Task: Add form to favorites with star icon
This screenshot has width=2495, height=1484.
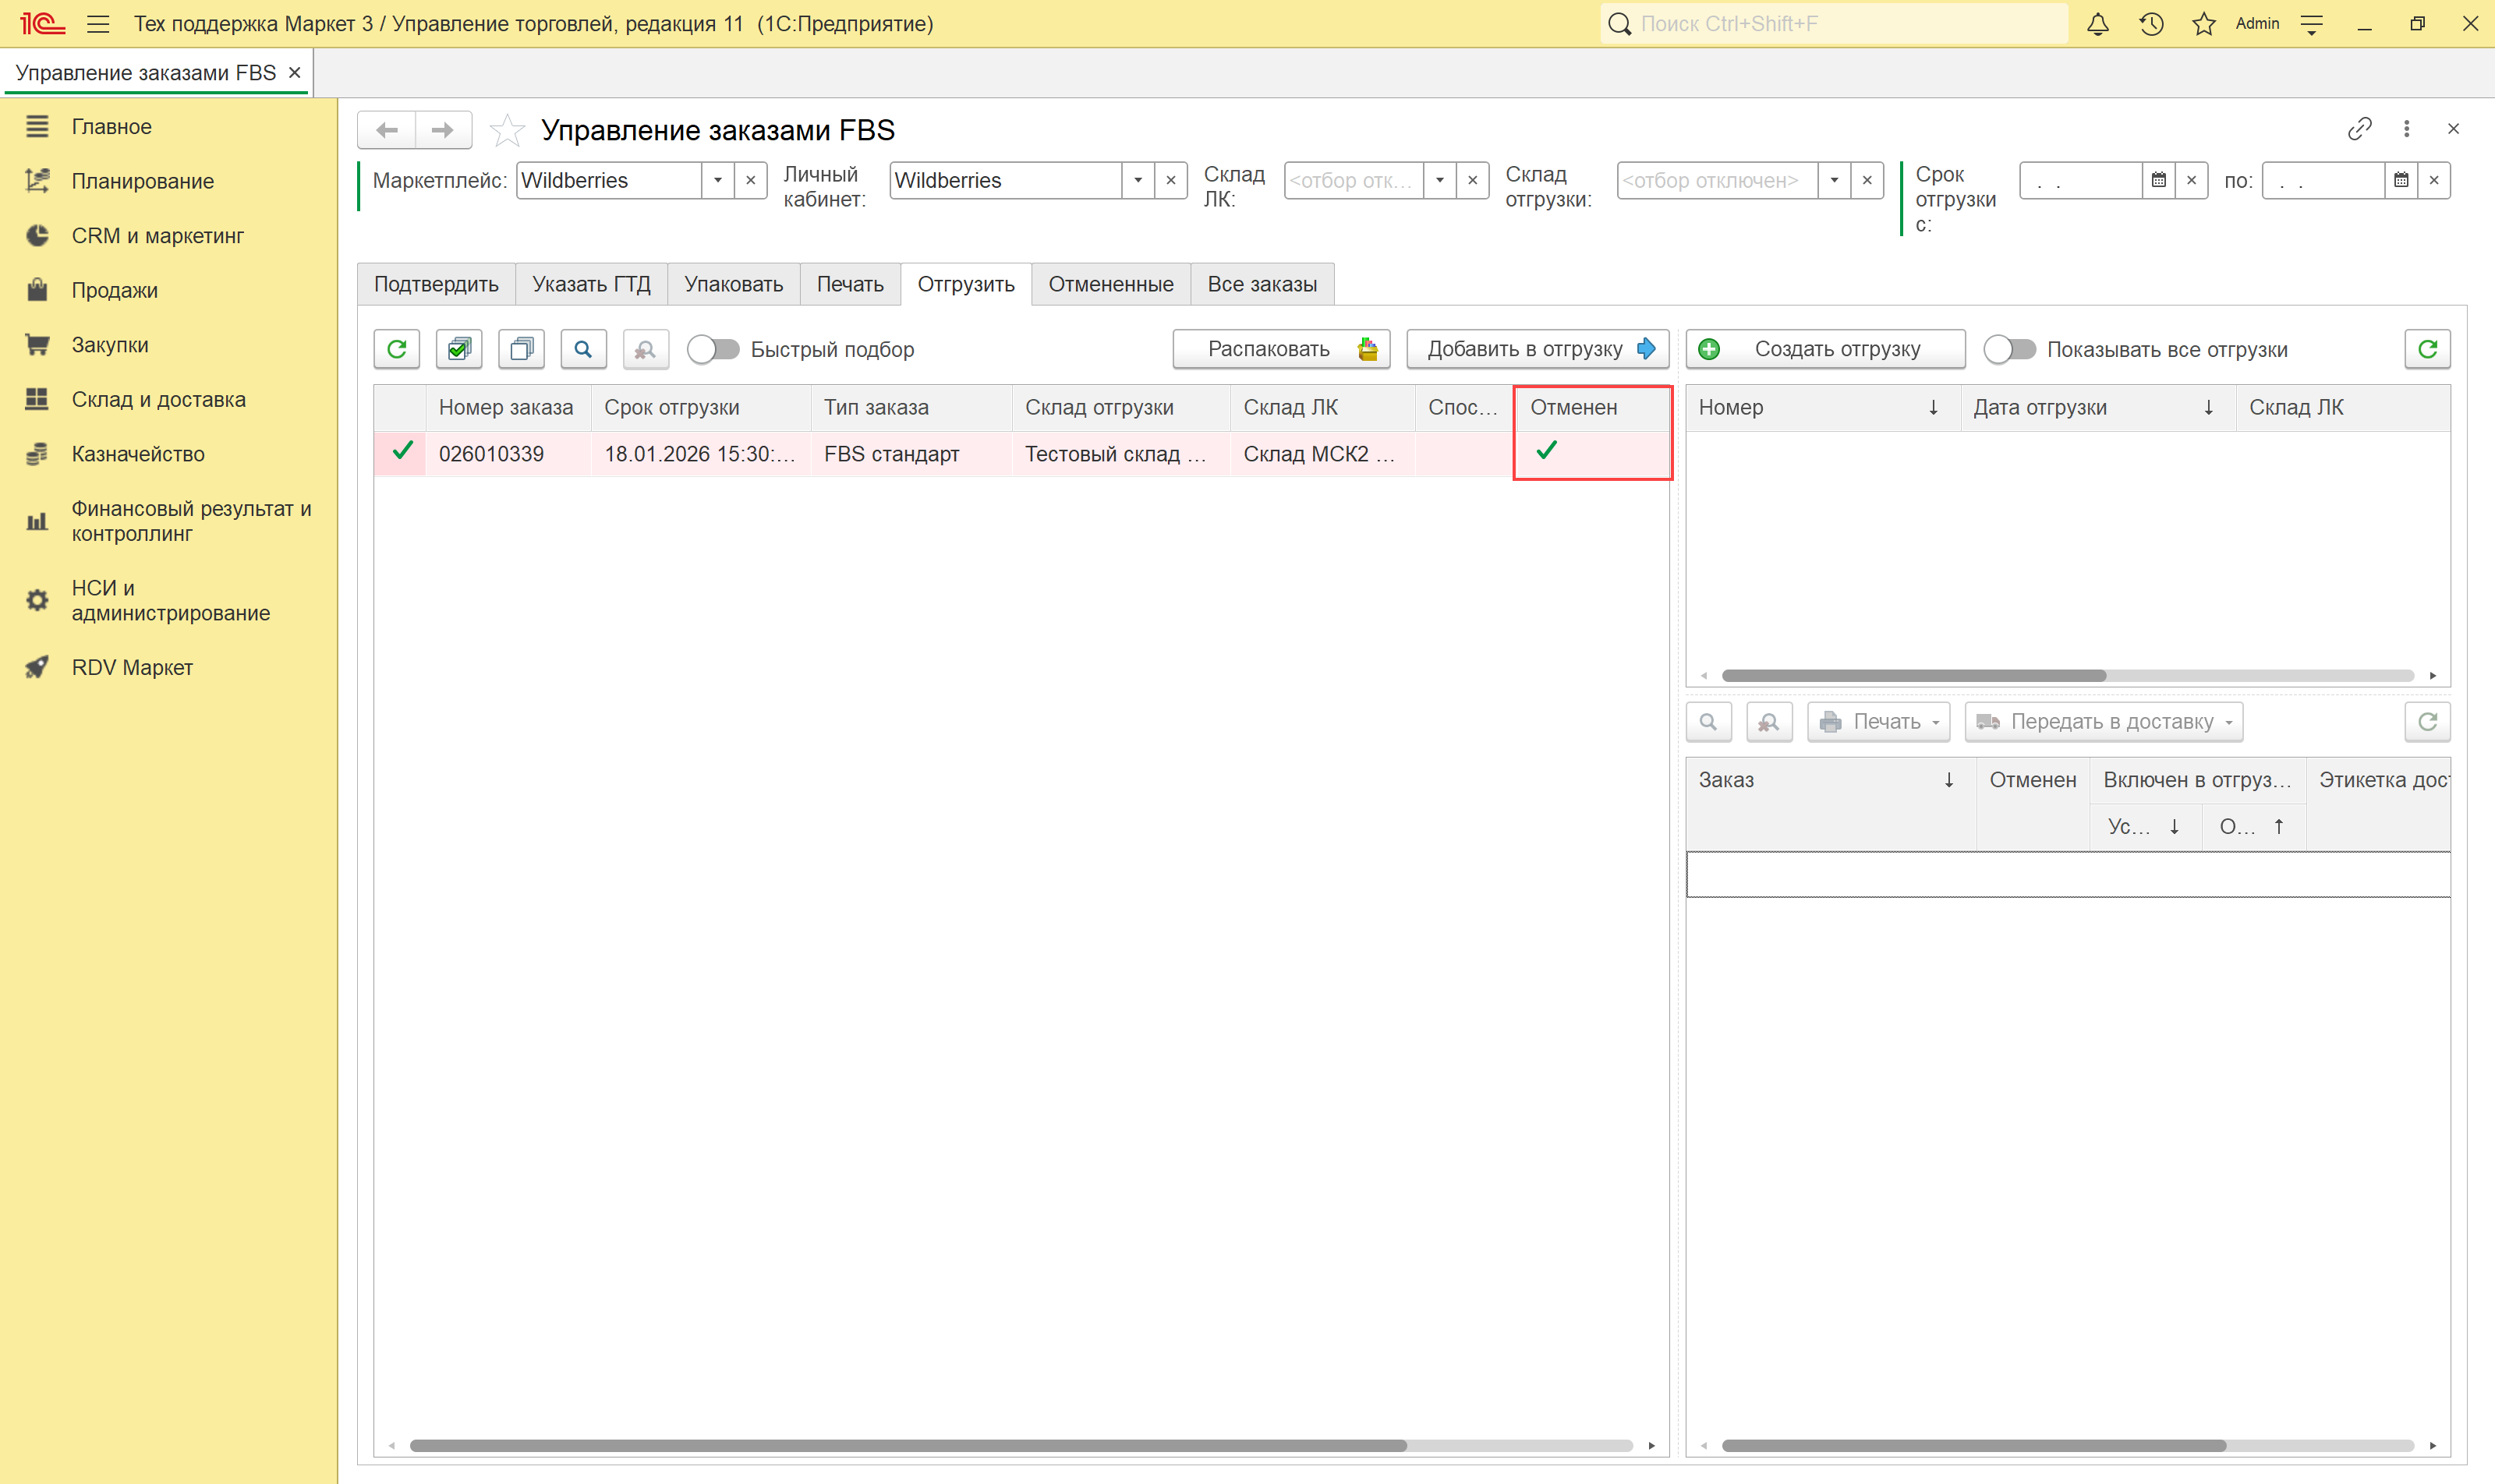Action: [x=508, y=130]
